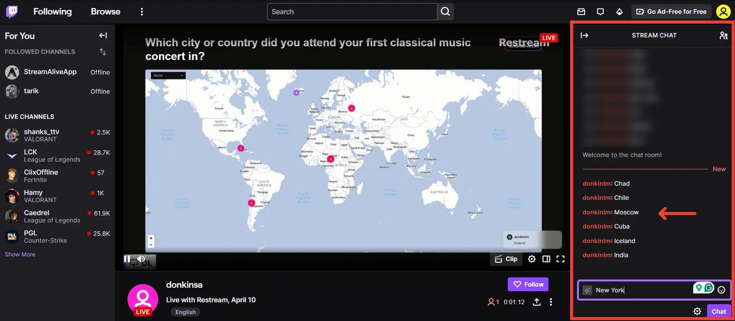This screenshot has width=735, height=321.
Task: Collapse the For You sidebar
Action: click(103, 36)
